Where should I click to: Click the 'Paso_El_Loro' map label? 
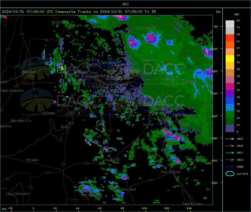click(193, 204)
